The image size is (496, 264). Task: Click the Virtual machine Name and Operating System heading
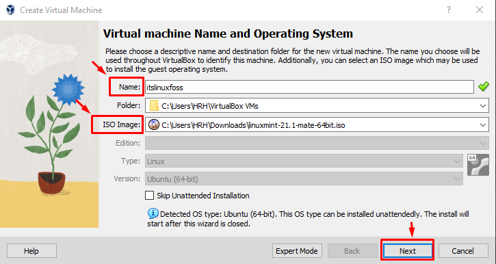pyautogui.click(x=228, y=34)
